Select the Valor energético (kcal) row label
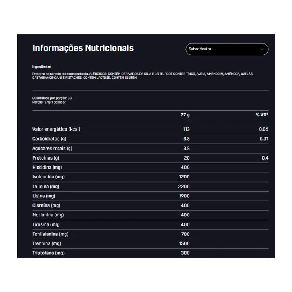 (56, 129)
